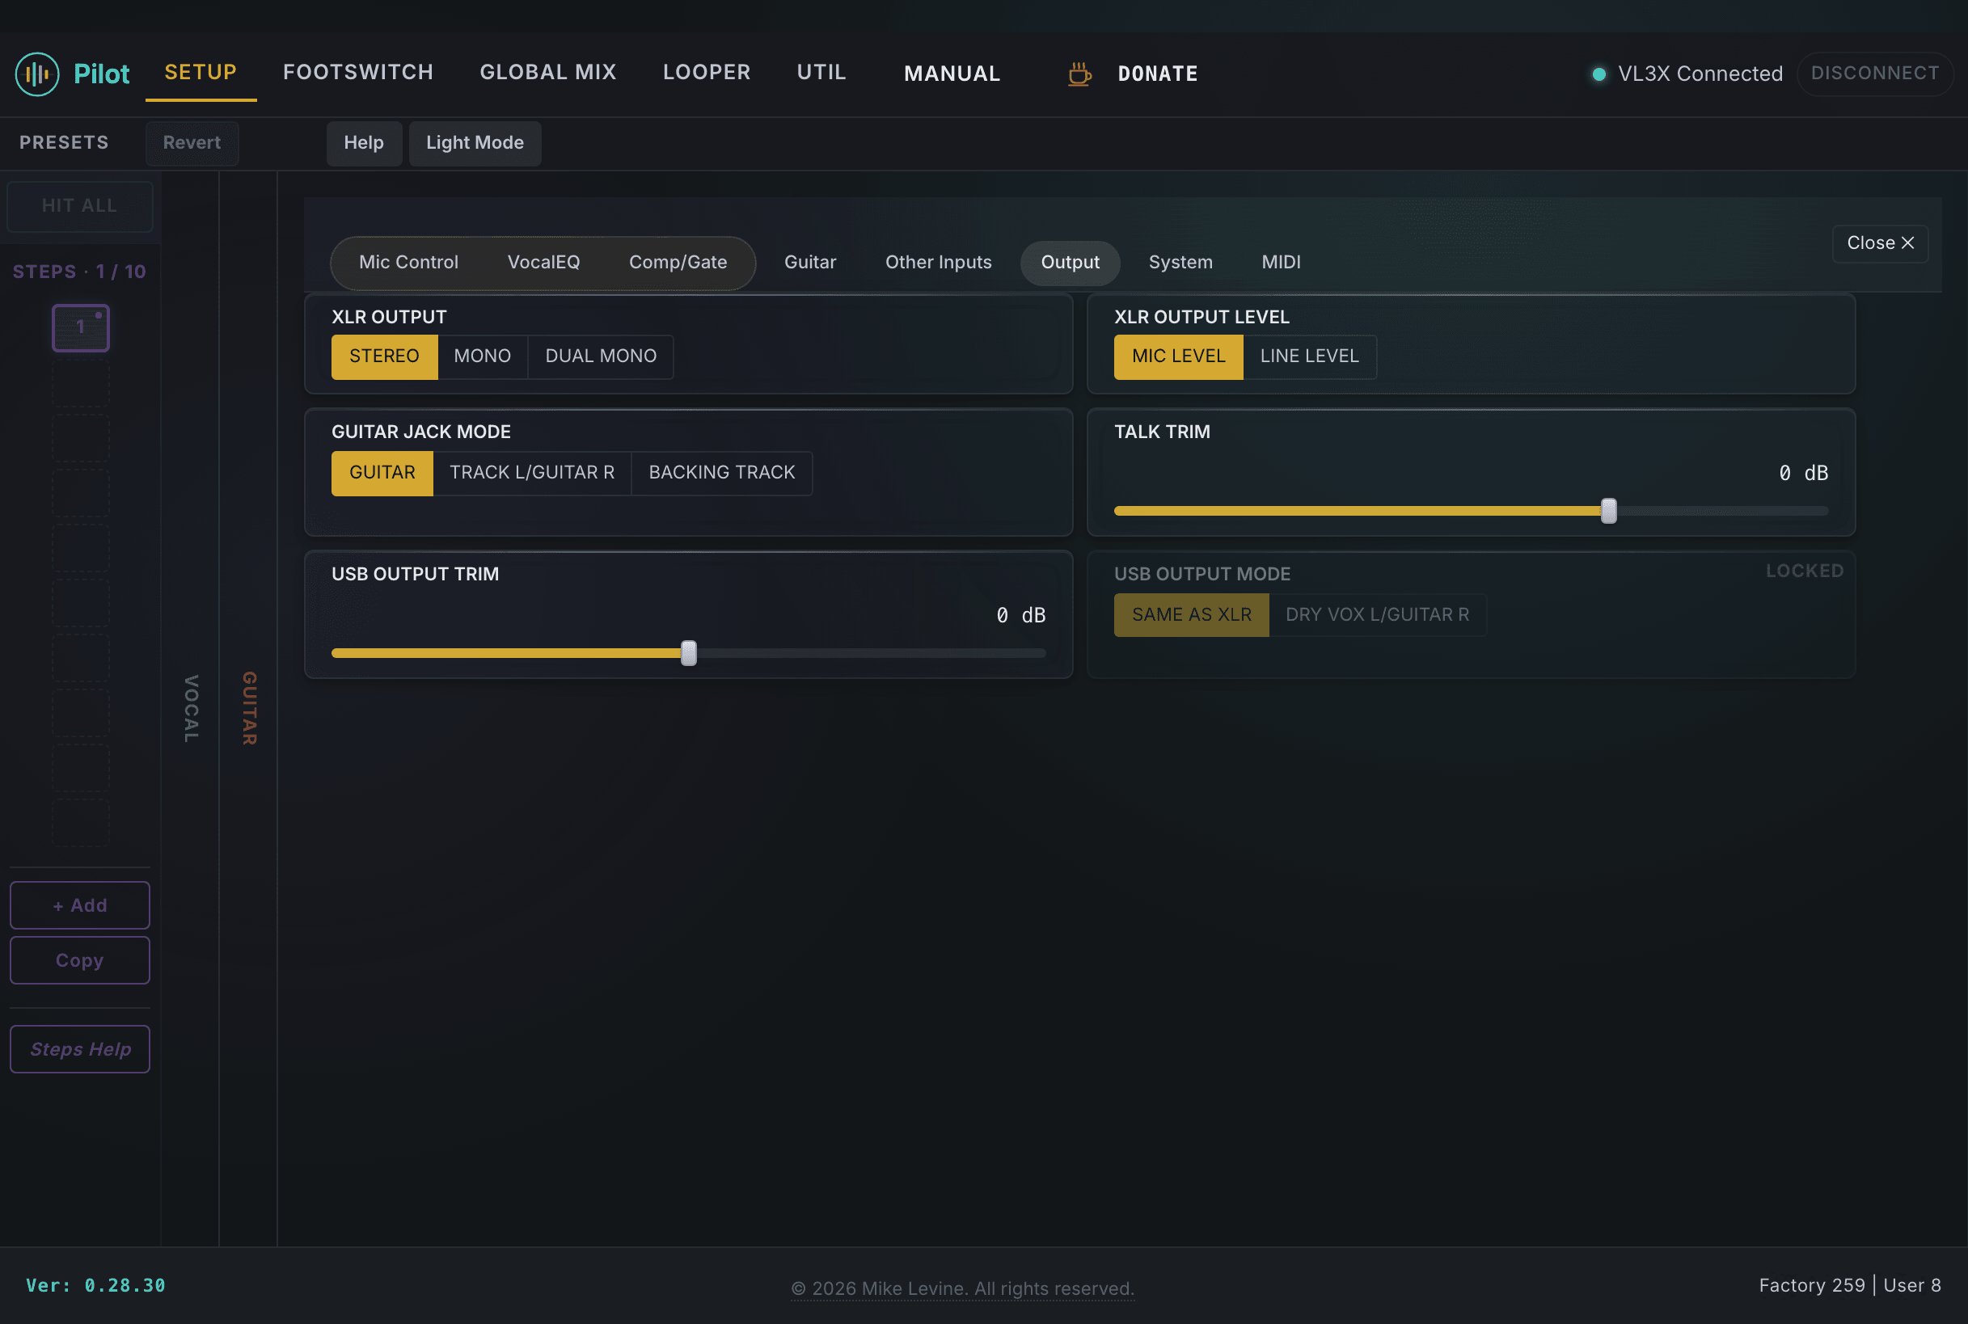The image size is (1968, 1324).
Task: Go to the LOOPER tab
Action: (x=706, y=73)
